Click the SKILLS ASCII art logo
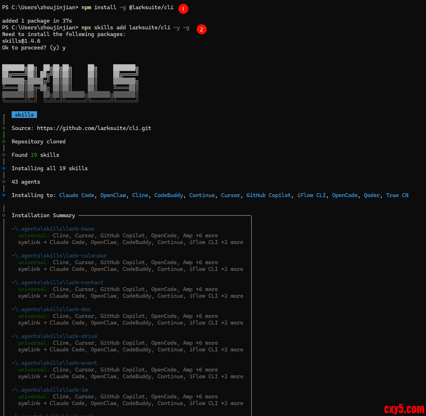Image resolution: width=426 pixels, height=416 pixels. coord(70,83)
